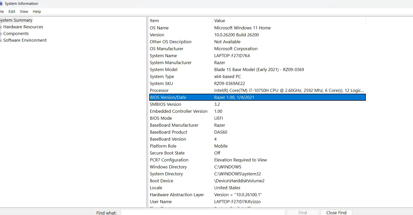Image resolution: width=413 pixels, height=215 pixels.
Task: Open the Edit menu
Action: [x=12, y=12]
